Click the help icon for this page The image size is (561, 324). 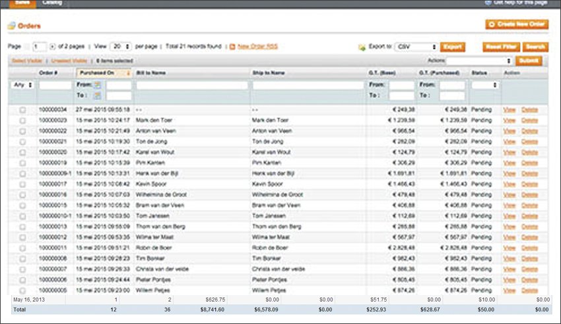point(488,3)
